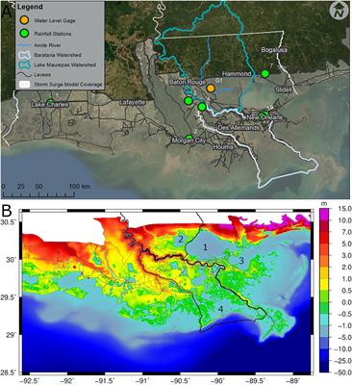Click the Amite River line symbol in legend
Screen dimensions: 352x385
click(24, 45)
